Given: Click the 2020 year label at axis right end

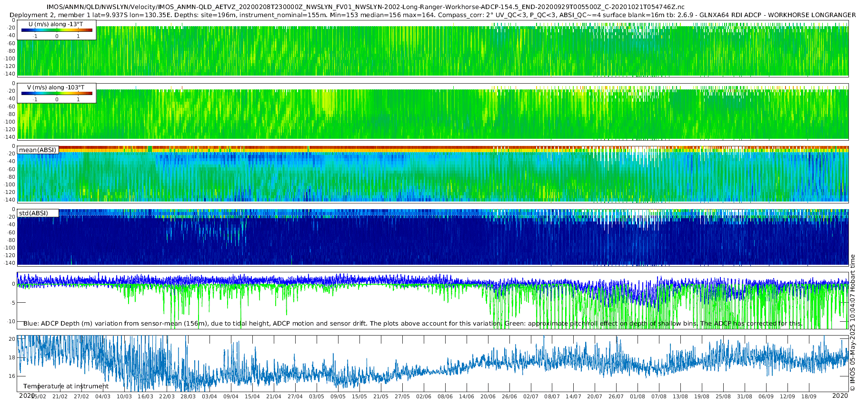Looking at the screenshot, I should pos(840,395).
